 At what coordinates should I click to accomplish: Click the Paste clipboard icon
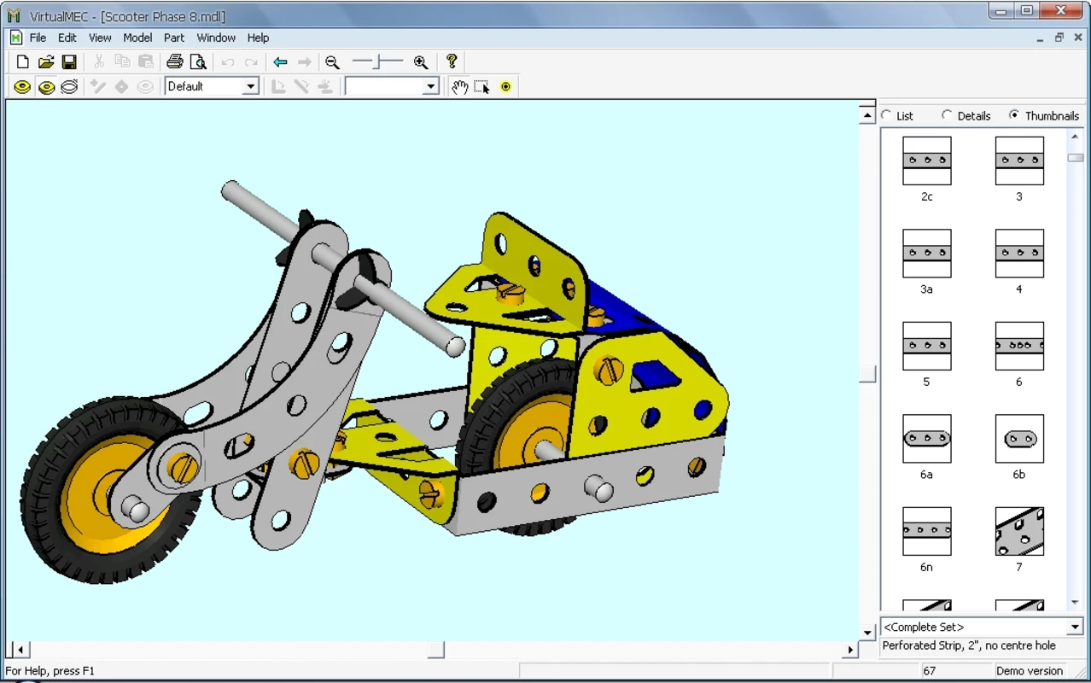coord(146,61)
